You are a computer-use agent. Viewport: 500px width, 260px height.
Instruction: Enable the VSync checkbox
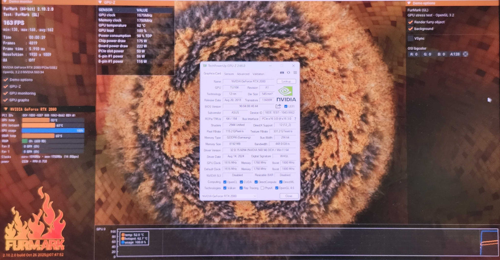pyautogui.click(x=410, y=38)
